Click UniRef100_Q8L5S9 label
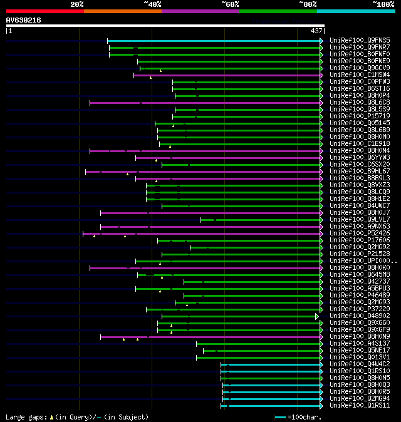The width and height of the screenshot is (401, 422). 360,110
